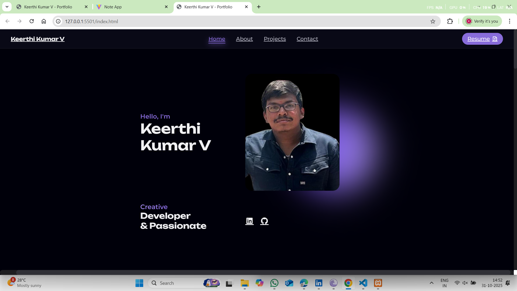Open a new tab with the plus button
Viewport: 517px width, 291px height.
[259, 7]
